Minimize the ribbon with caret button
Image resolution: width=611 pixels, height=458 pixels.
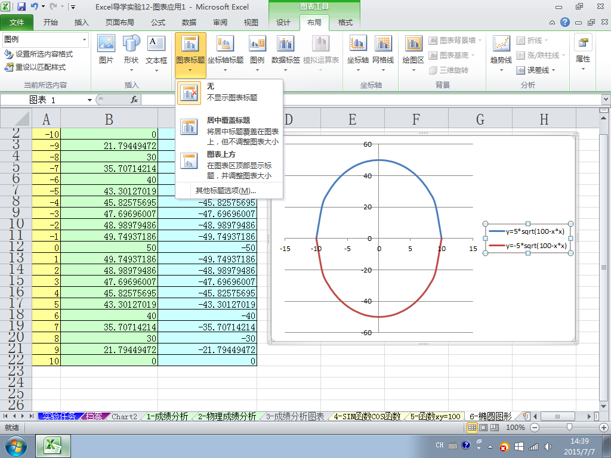[552, 23]
